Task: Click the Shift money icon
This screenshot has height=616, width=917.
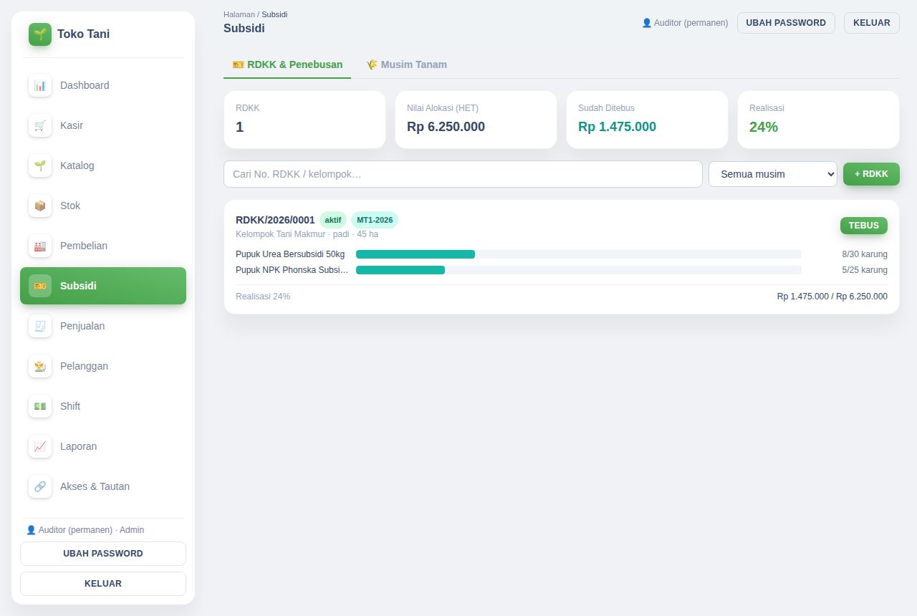Action: coord(40,406)
